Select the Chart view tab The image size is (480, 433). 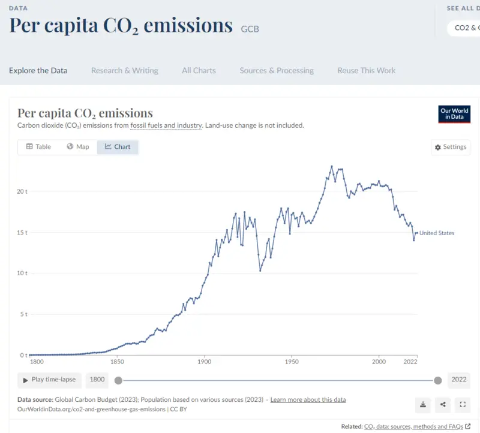(x=118, y=147)
